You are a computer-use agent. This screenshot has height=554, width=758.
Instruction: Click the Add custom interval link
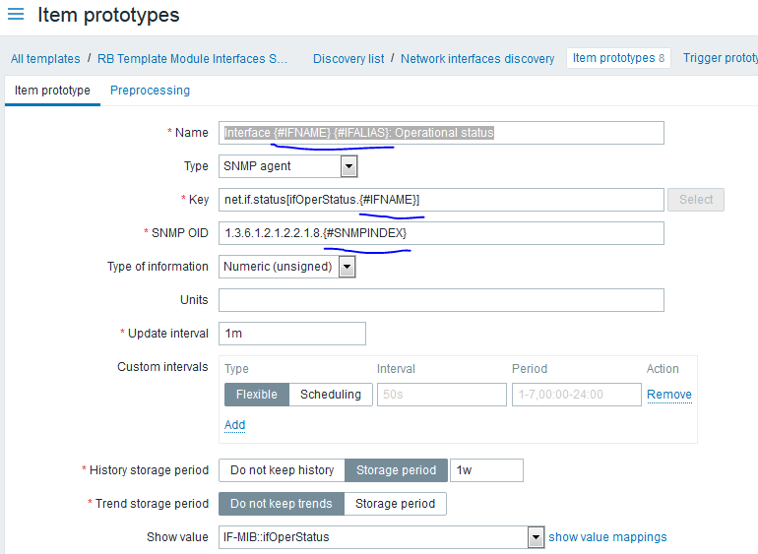tap(234, 425)
